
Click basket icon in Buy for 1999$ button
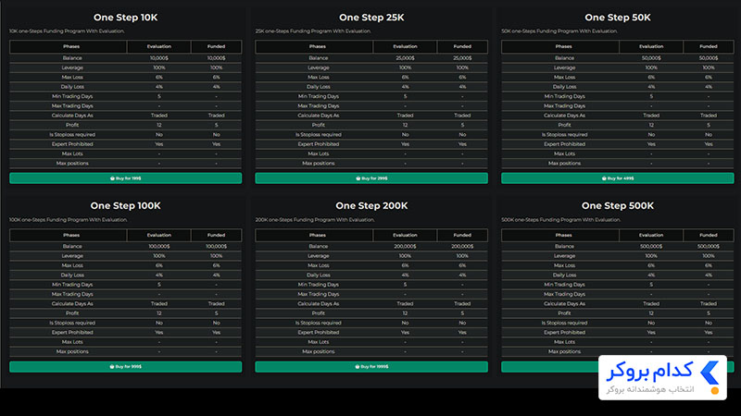[x=358, y=366]
